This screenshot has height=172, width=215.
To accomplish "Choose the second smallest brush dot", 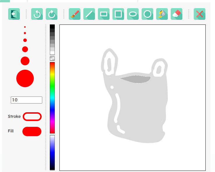I will [25, 33].
